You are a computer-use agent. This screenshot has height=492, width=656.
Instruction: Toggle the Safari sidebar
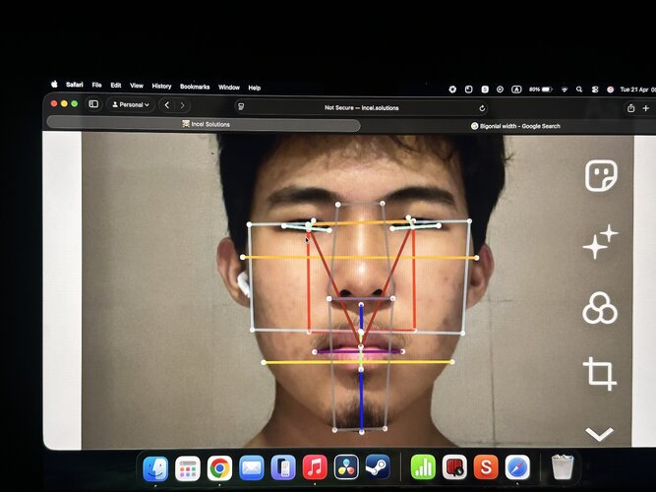coord(94,104)
